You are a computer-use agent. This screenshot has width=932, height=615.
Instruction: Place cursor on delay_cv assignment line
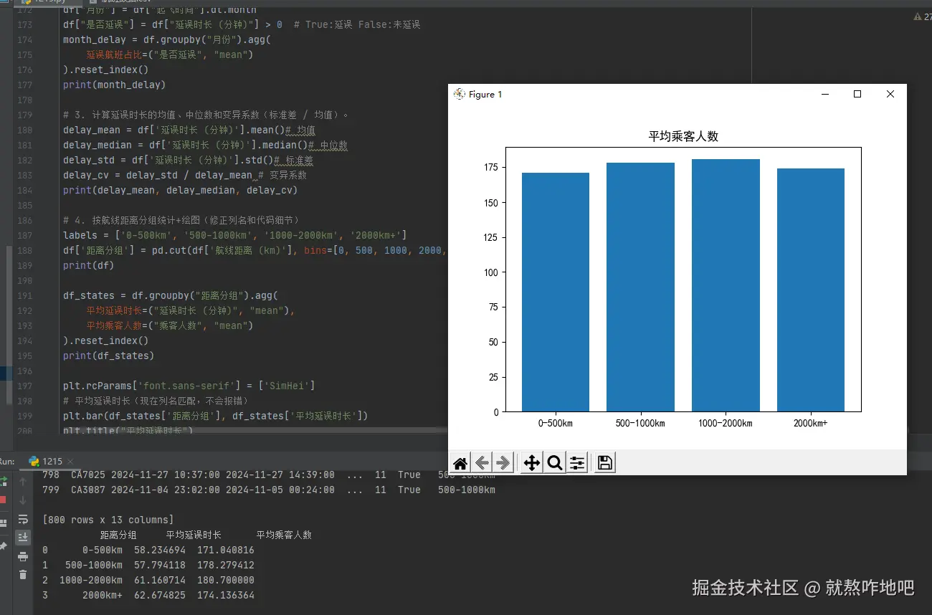pos(185,175)
